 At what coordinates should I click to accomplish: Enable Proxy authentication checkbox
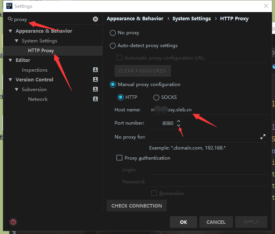point(120,158)
